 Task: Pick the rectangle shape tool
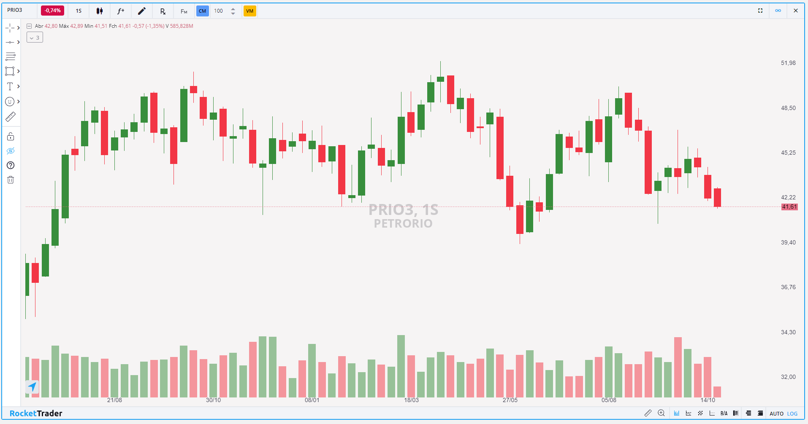pos(10,71)
